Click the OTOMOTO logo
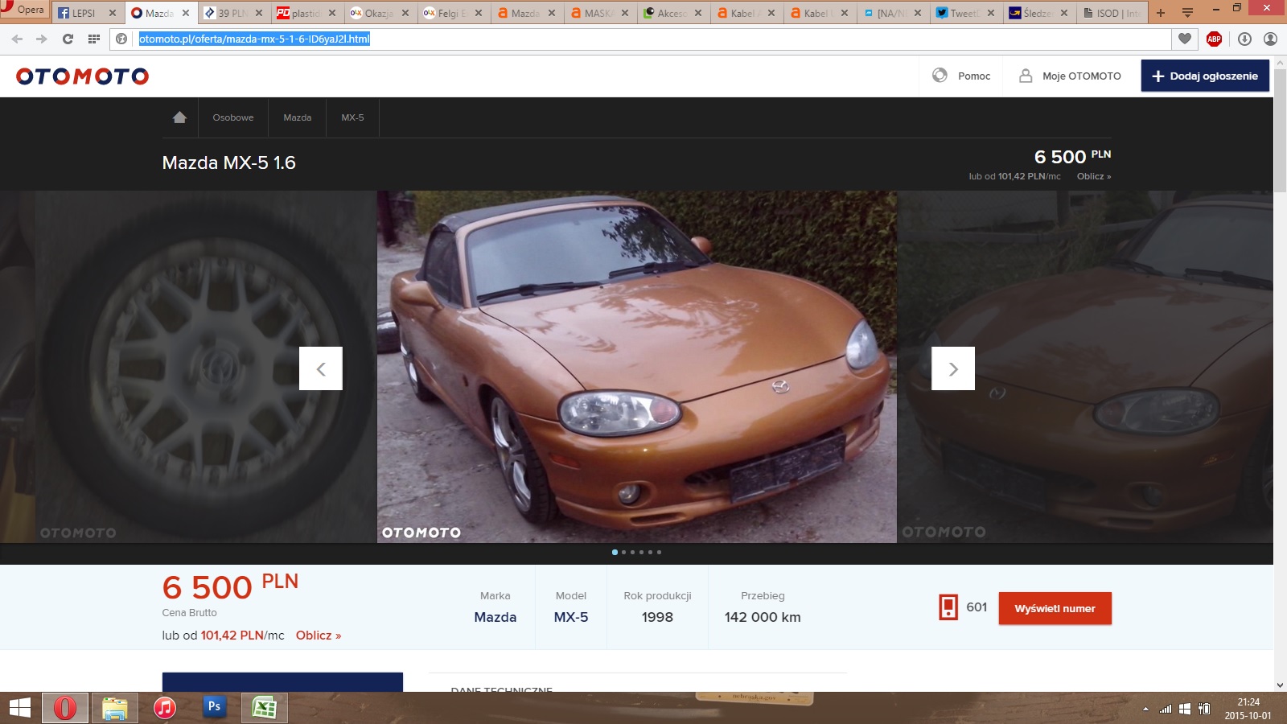This screenshot has height=724, width=1287. tap(82, 76)
